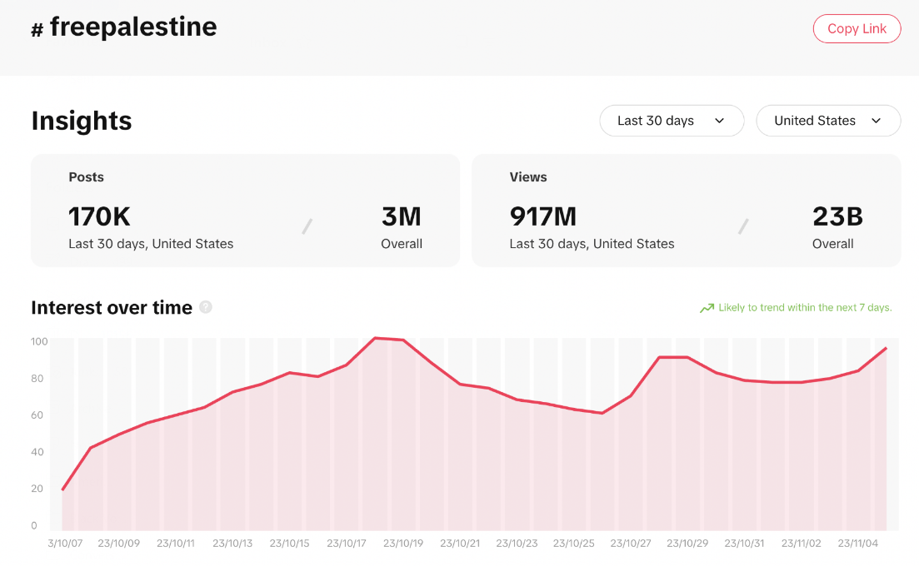Click the 23/11/04 date label on axis
Viewport: 919px width, 566px height.
859,544
